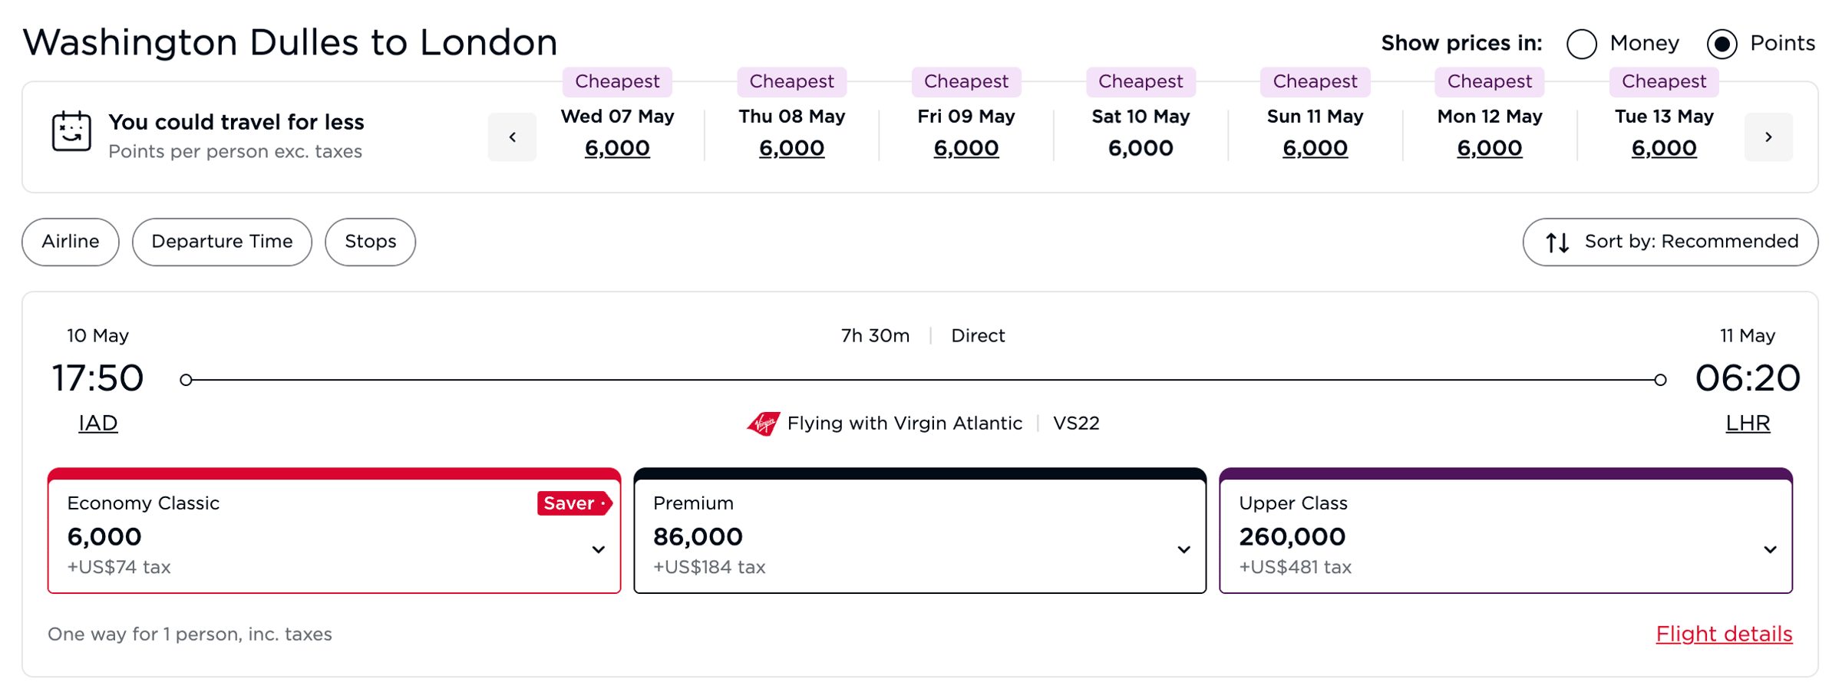The height and width of the screenshot is (699, 1842).
Task: Click the calendar smiley icon
Action: point(71,131)
